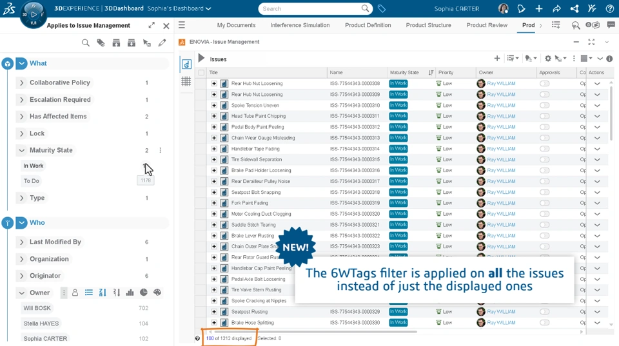The height and width of the screenshot is (346, 619).
Task: Show Owner tags as bar chart
Action: [130, 293]
